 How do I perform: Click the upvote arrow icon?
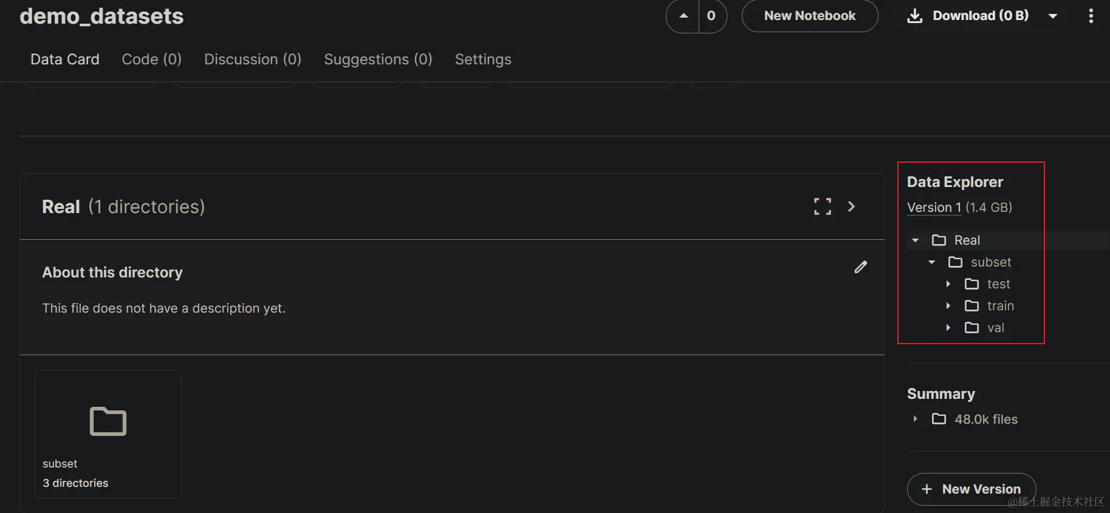click(683, 16)
